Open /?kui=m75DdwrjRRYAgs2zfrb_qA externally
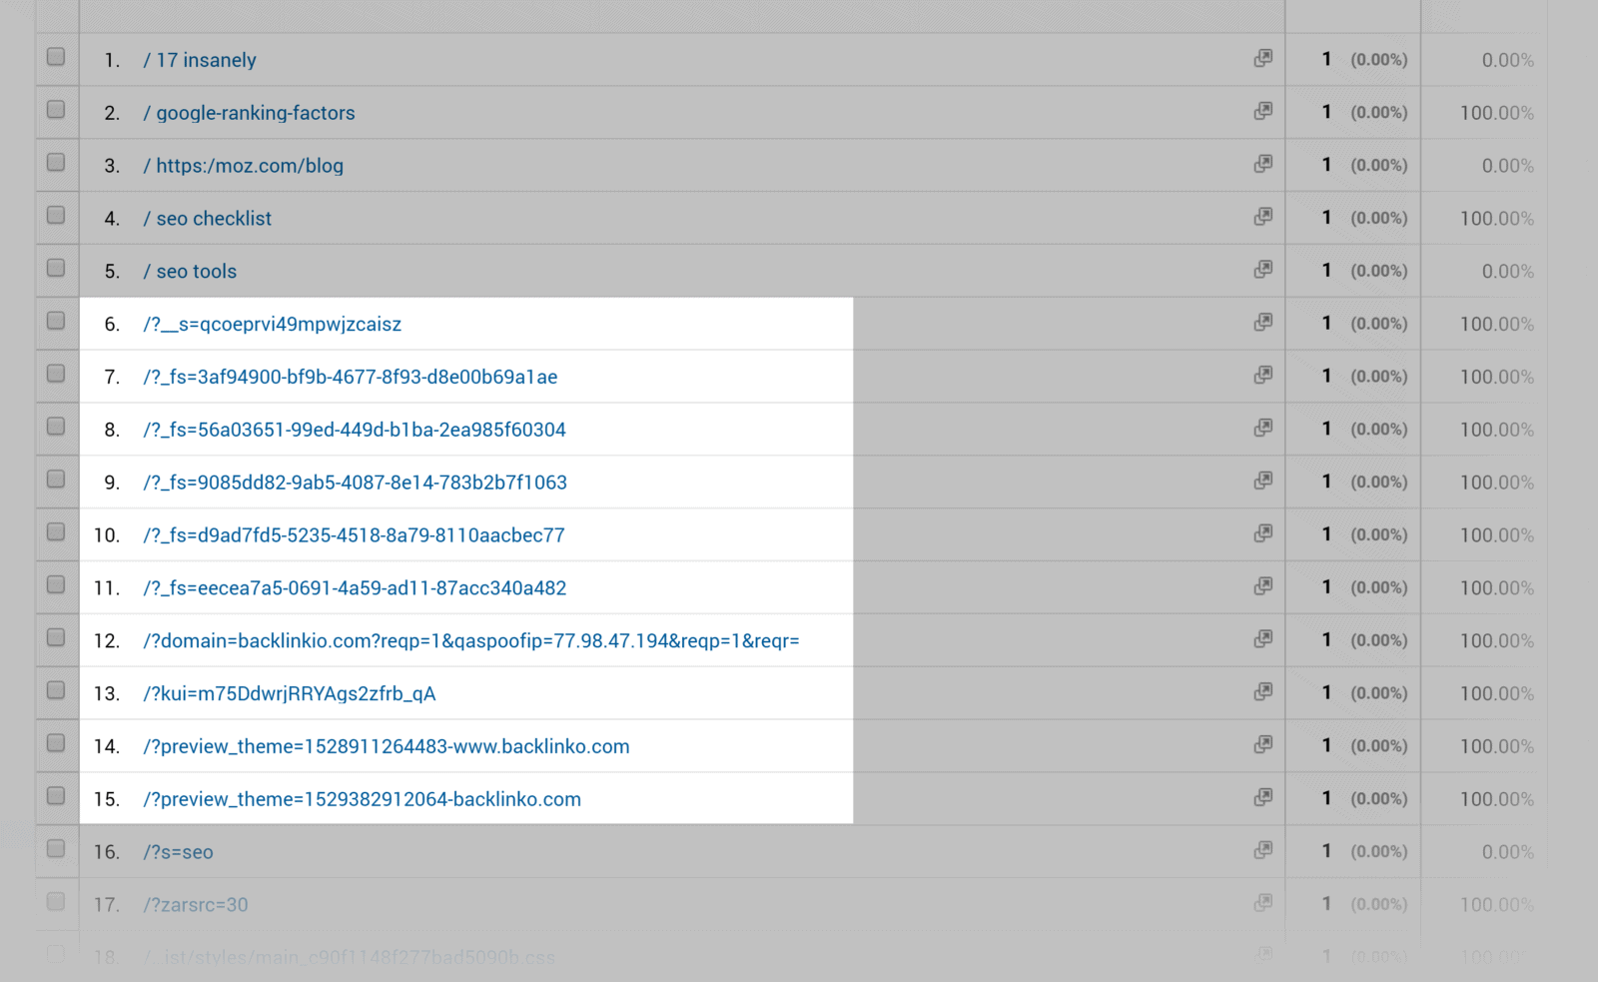This screenshot has height=982, width=1598. 1261,692
